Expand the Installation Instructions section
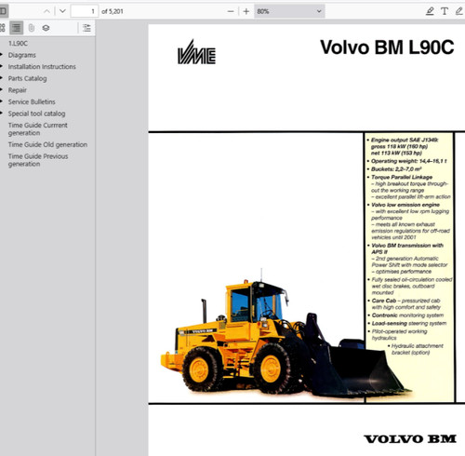The height and width of the screenshot is (456, 465). click(x=1, y=67)
